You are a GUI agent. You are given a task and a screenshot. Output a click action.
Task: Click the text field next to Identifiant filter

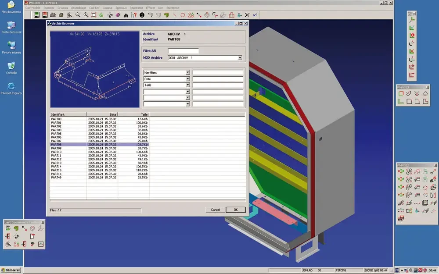tap(218, 72)
